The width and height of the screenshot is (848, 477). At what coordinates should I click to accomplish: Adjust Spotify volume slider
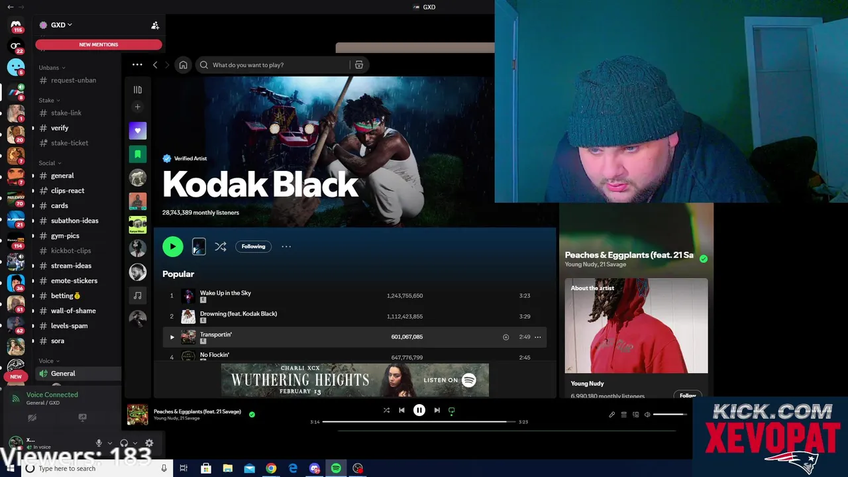click(x=670, y=415)
